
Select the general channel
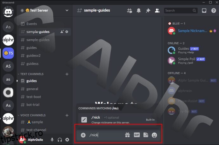tap(44, 89)
